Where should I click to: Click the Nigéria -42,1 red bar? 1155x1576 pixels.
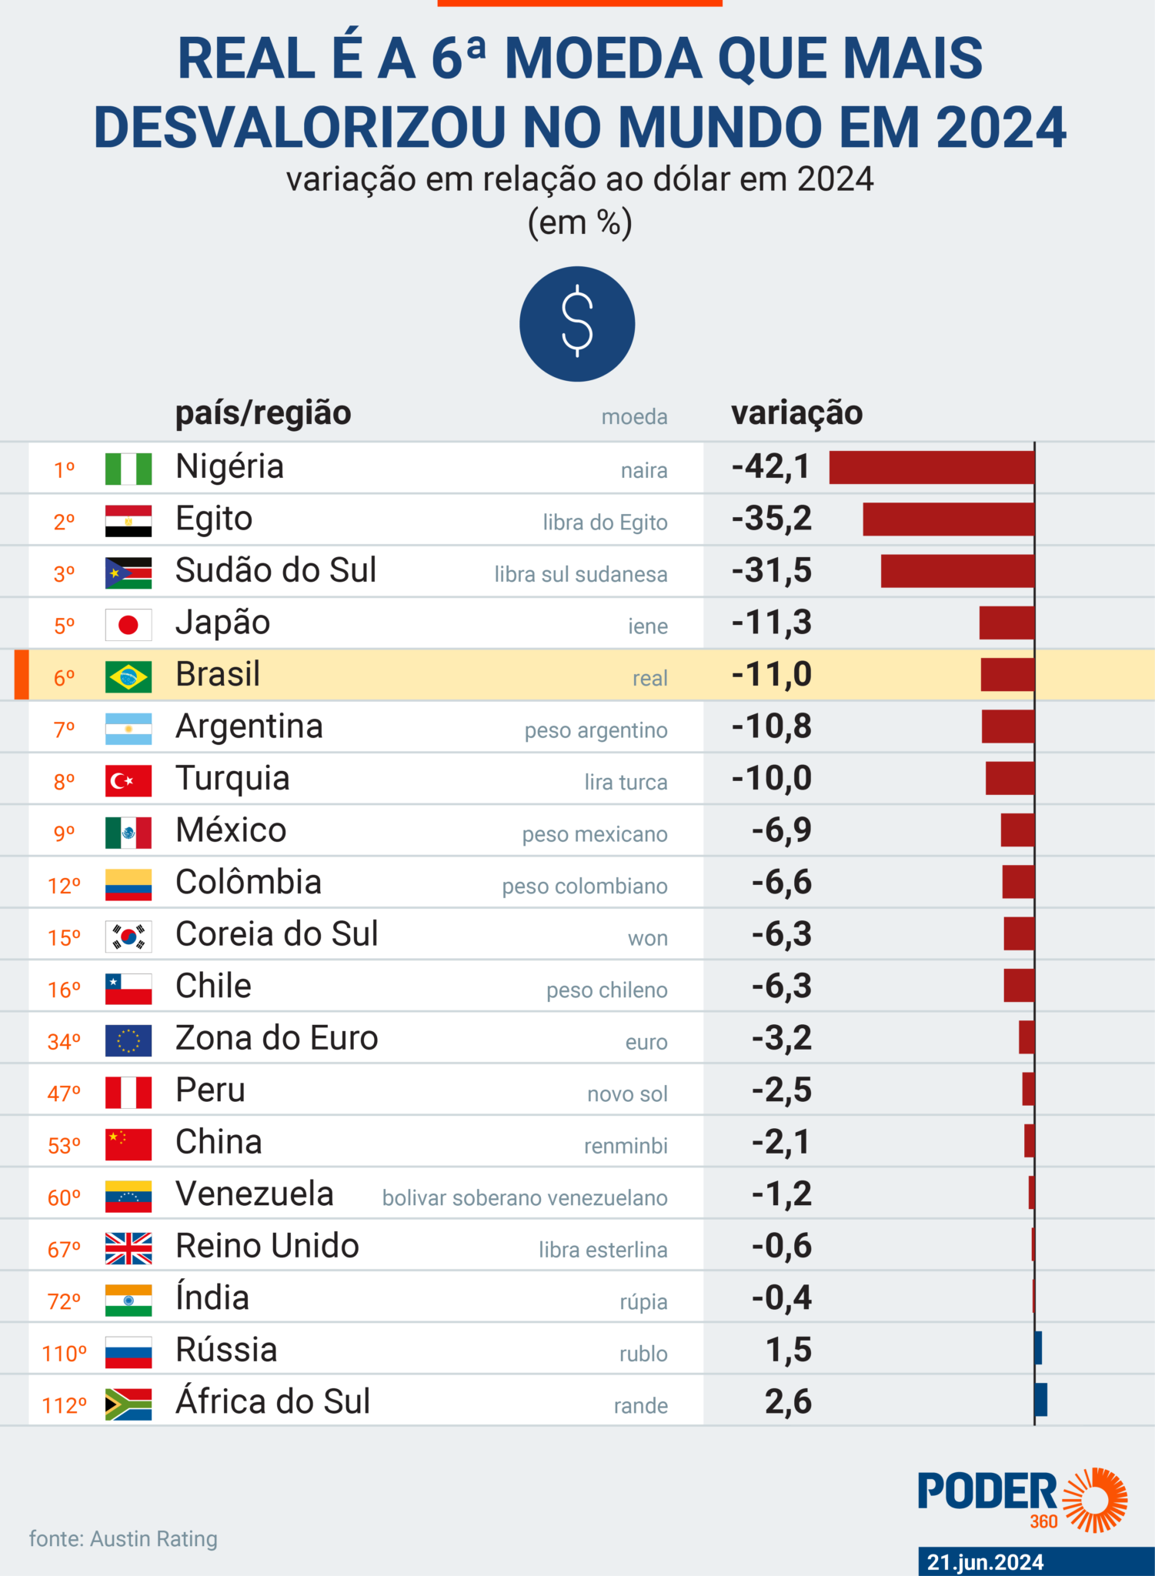931,468
